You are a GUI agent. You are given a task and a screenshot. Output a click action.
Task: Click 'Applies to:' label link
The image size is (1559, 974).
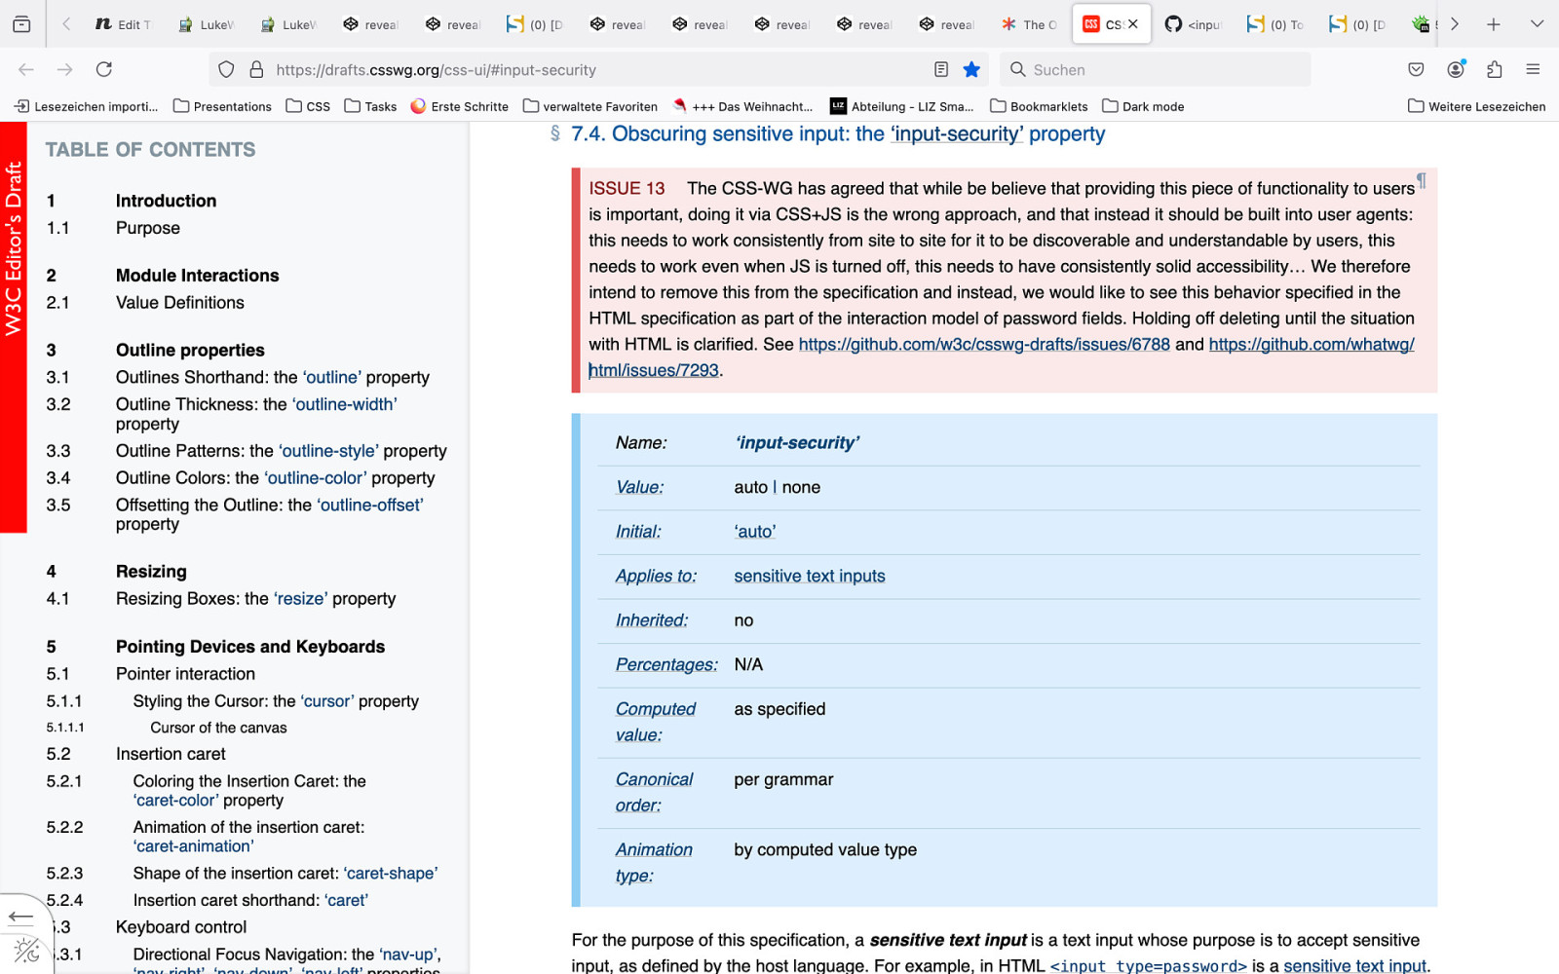(656, 576)
